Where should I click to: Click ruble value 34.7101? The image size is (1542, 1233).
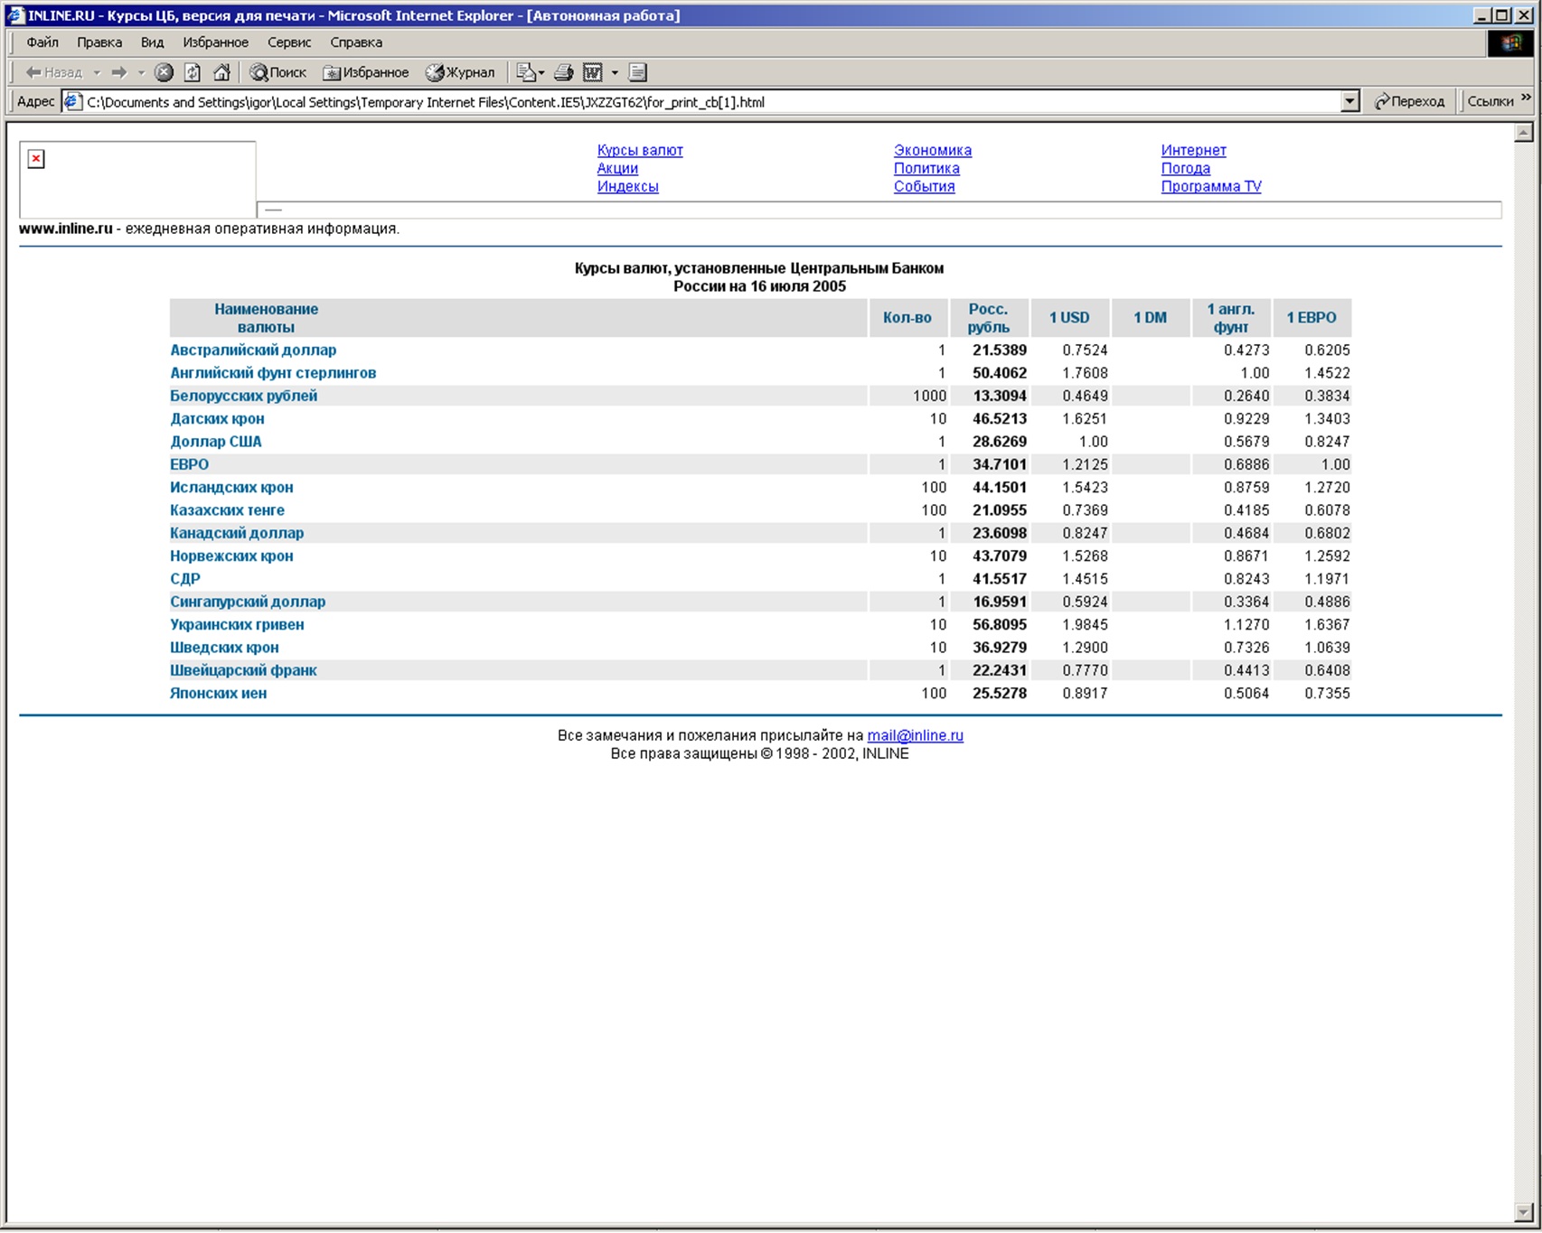1000,464
